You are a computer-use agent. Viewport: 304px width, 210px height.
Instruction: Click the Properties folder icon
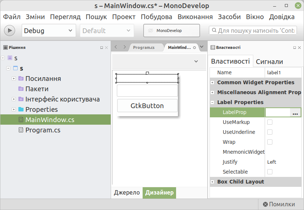[21, 110]
